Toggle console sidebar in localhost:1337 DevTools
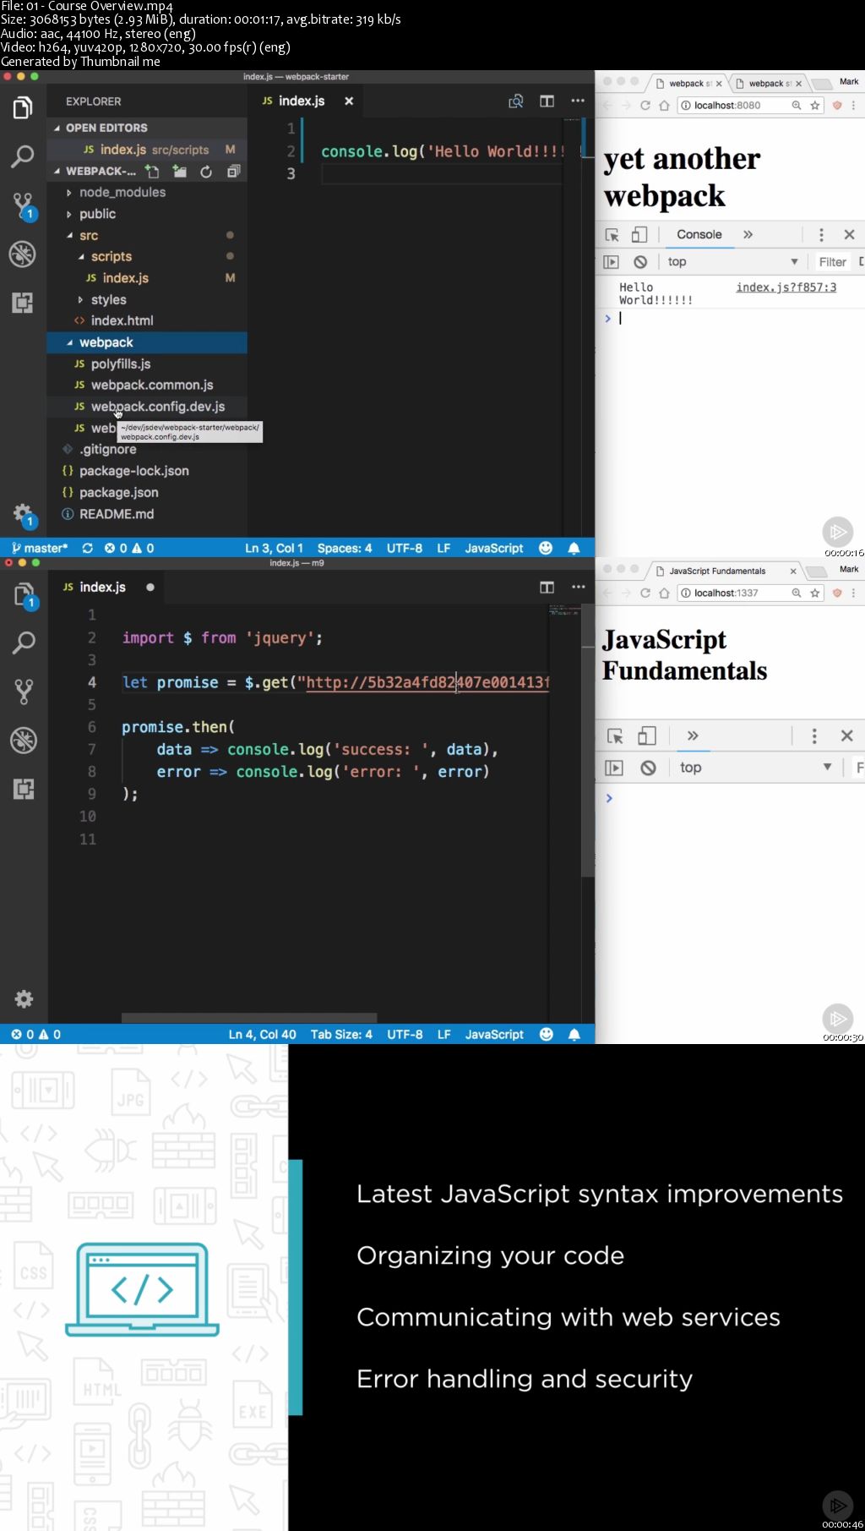The height and width of the screenshot is (1531, 865). (x=614, y=768)
